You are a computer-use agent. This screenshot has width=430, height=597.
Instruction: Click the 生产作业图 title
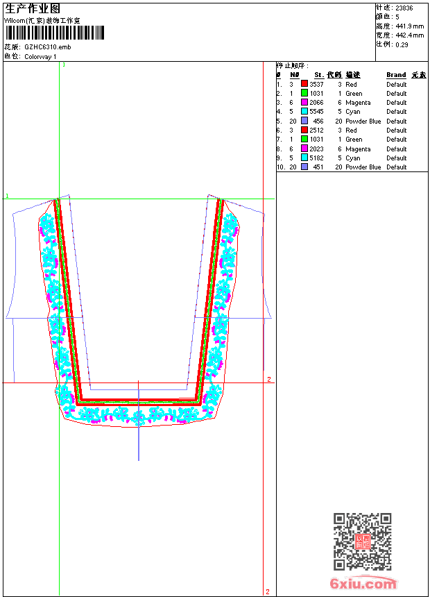[33, 8]
